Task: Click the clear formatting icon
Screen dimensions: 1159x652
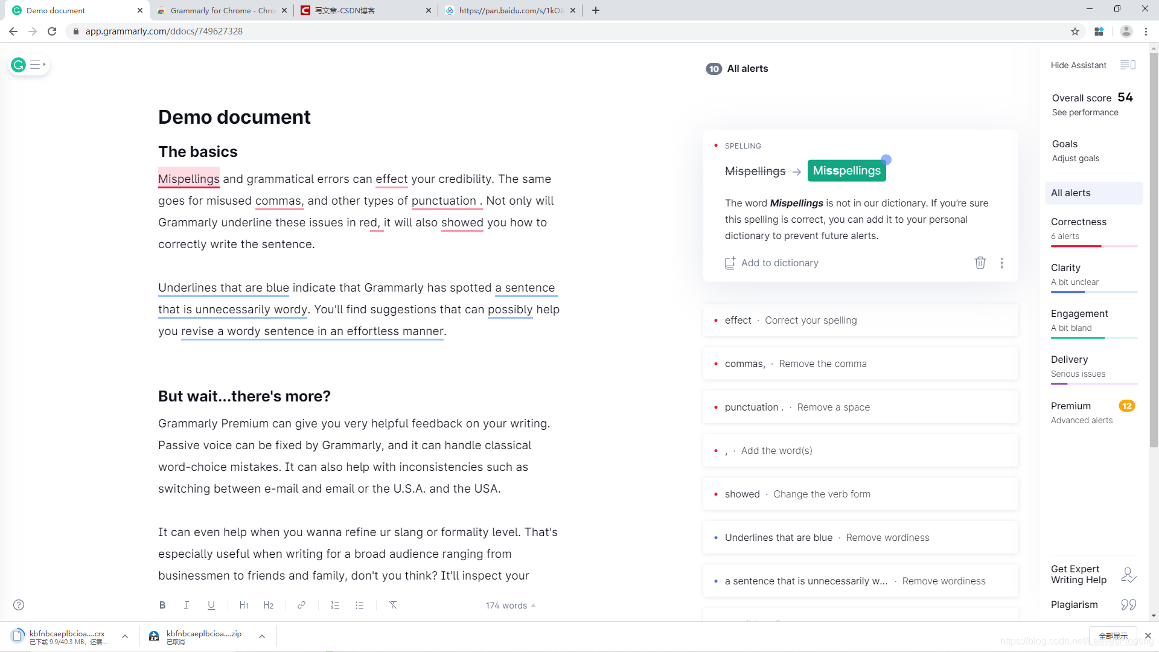Action: coord(393,605)
